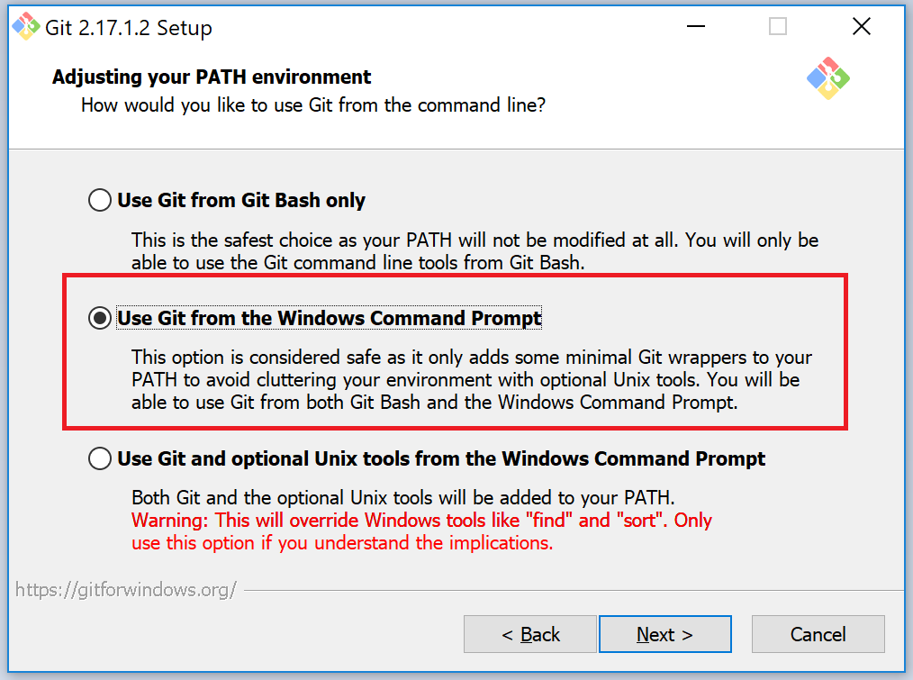Viewport: 913px width, 680px height.
Task: Click the Git icon in the title bar
Action: 25,27
